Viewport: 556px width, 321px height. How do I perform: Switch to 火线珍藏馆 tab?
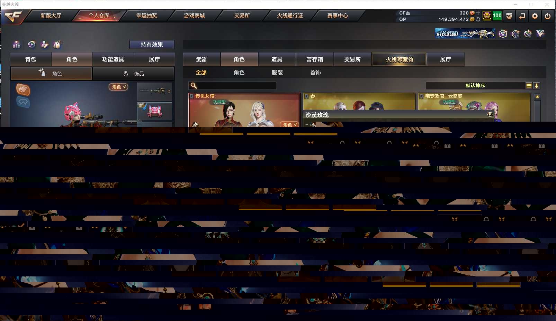(x=399, y=59)
